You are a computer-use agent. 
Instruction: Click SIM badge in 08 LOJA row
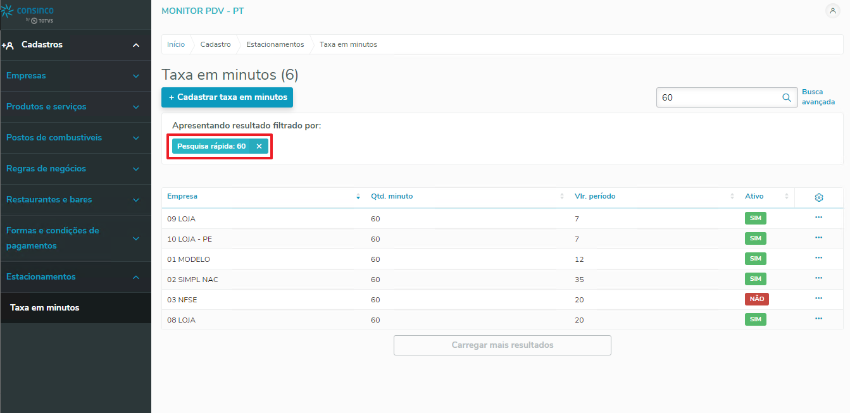[755, 319]
